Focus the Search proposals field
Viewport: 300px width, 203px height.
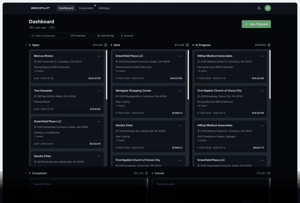(x=48, y=36)
